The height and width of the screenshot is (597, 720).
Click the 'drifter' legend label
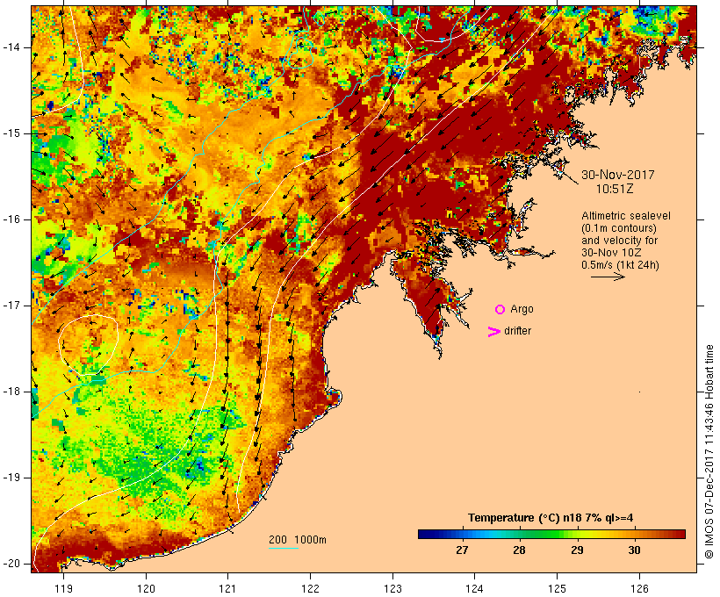tap(517, 331)
